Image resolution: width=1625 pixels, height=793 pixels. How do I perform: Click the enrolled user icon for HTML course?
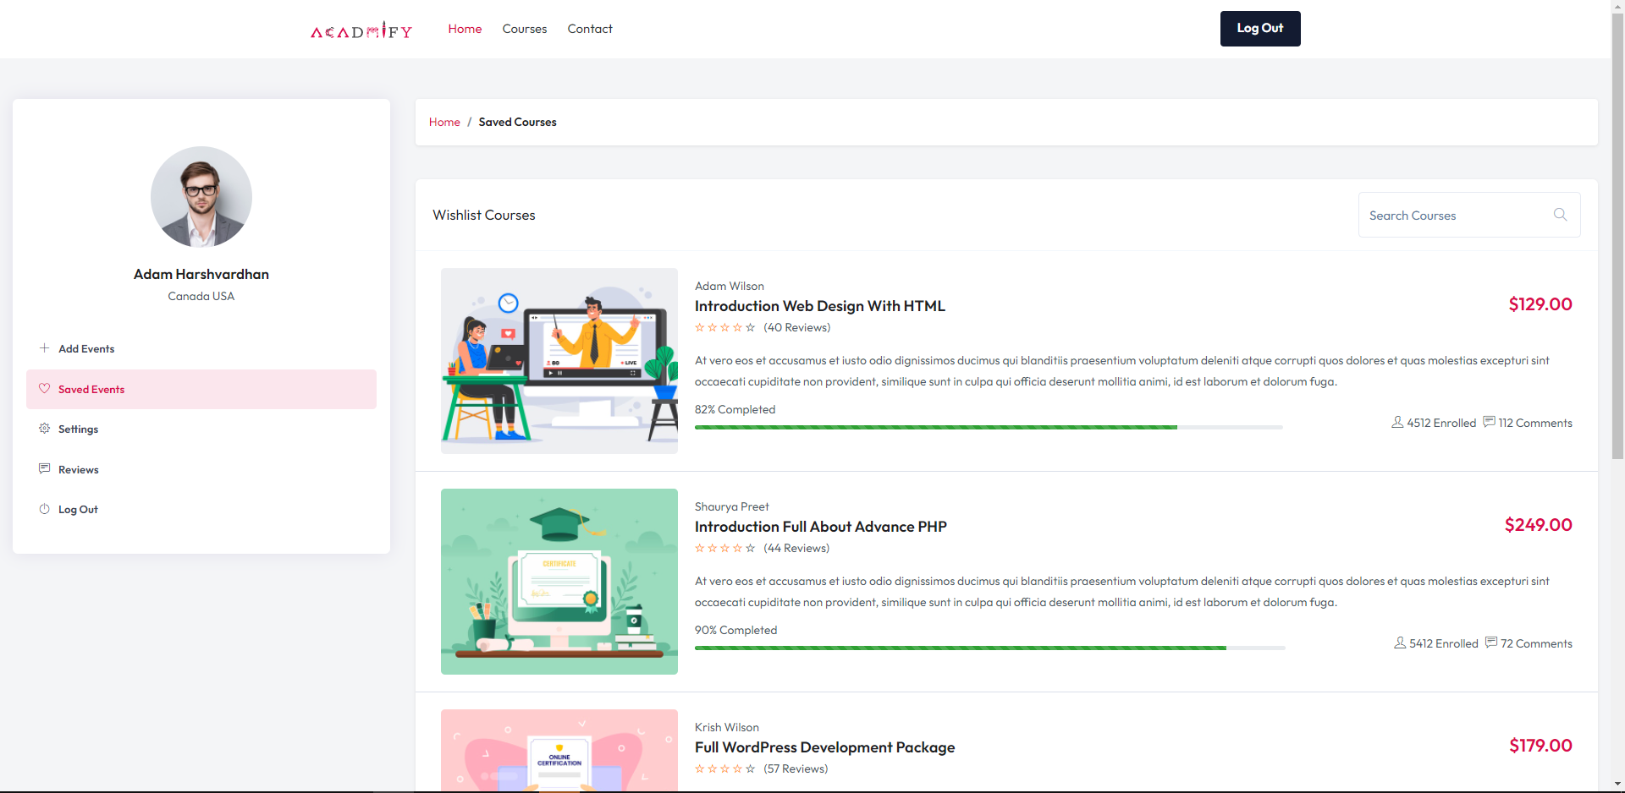pos(1397,422)
